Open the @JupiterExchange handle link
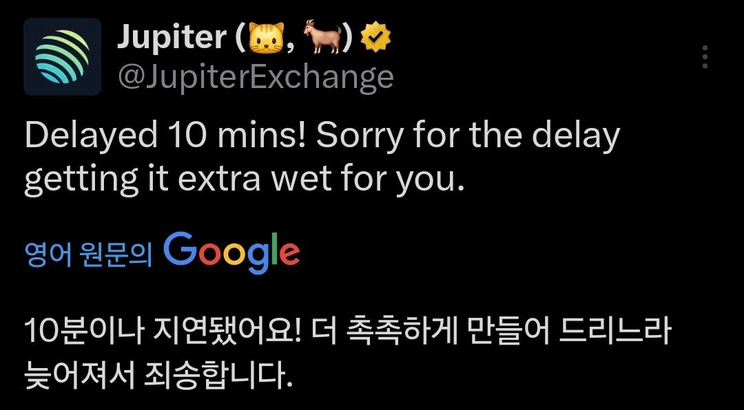The width and height of the screenshot is (744, 410). pyautogui.click(x=256, y=77)
